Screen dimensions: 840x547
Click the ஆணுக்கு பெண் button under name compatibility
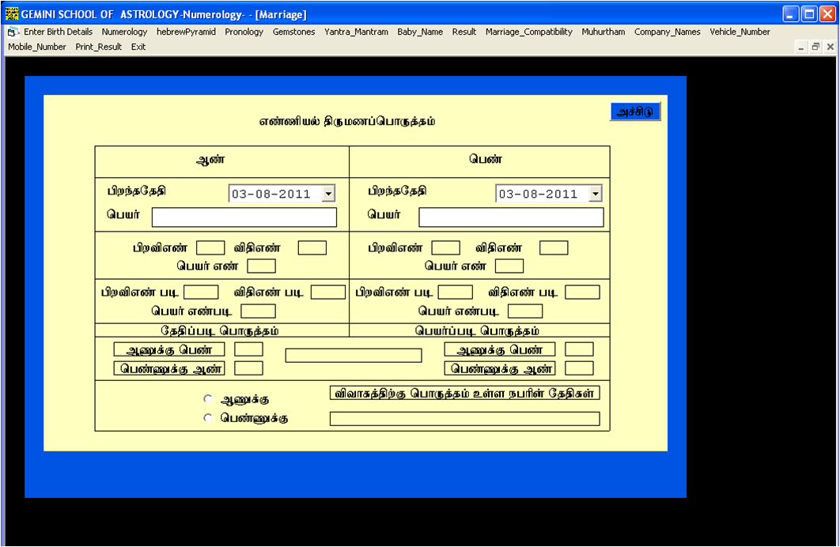(x=500, y=349)
